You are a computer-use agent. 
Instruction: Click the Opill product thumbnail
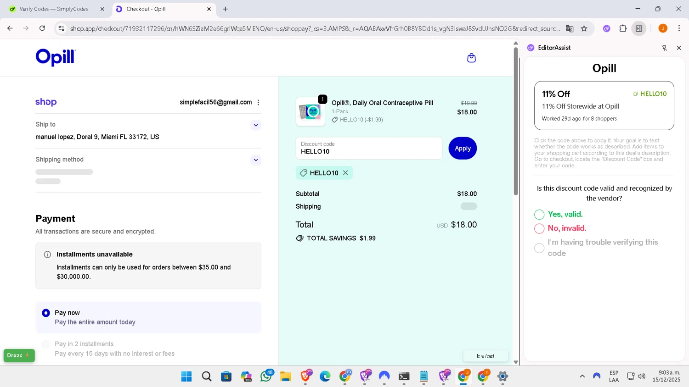(310, 111)
